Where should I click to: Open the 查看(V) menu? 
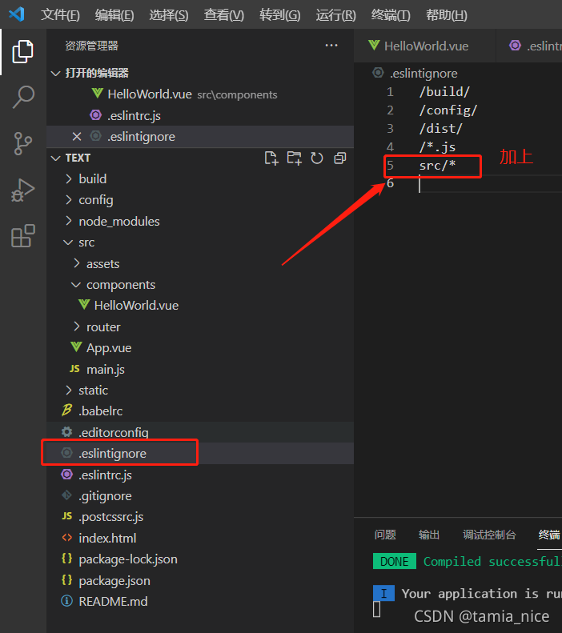tap(223, 15)
